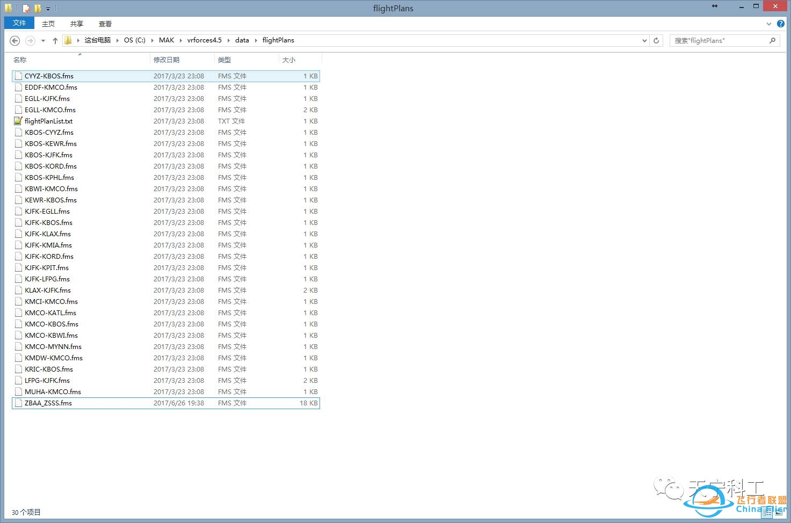Expand the arrow after data breadcrumb
The width and height of the screenshot is (791, 523).
click(x=256, y=40)
